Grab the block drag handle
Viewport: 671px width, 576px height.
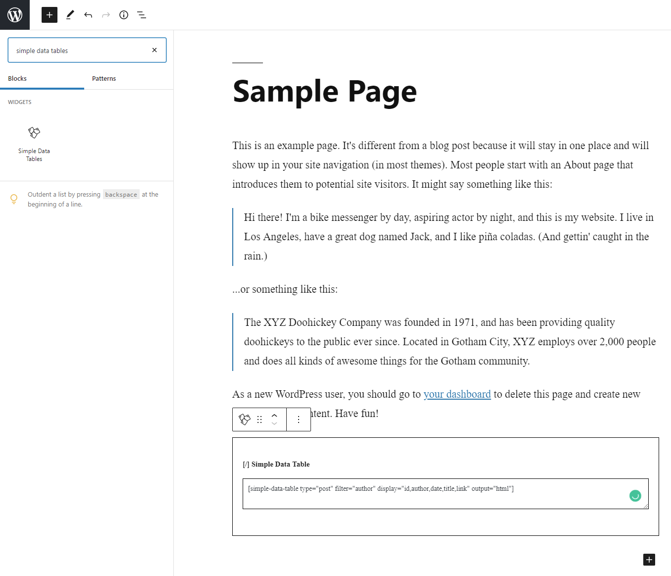(x=259, y=419)
